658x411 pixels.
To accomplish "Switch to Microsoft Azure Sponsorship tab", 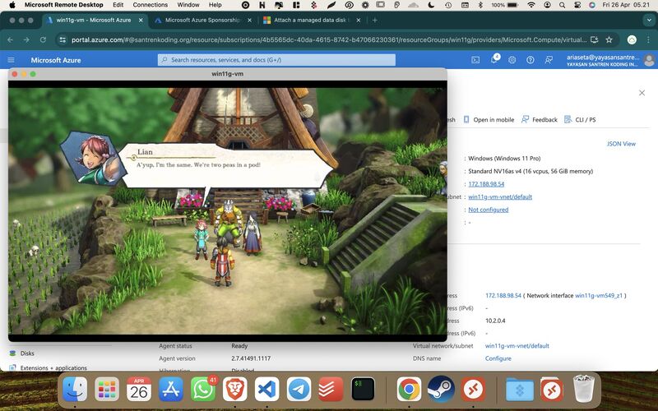I will (x=203, y=20).
